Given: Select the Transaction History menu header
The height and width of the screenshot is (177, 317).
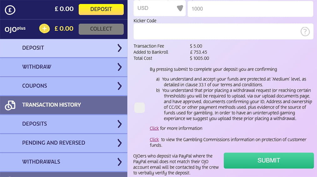Looking at the screenshot, I should pyautogui.click(x=64, y=105).
